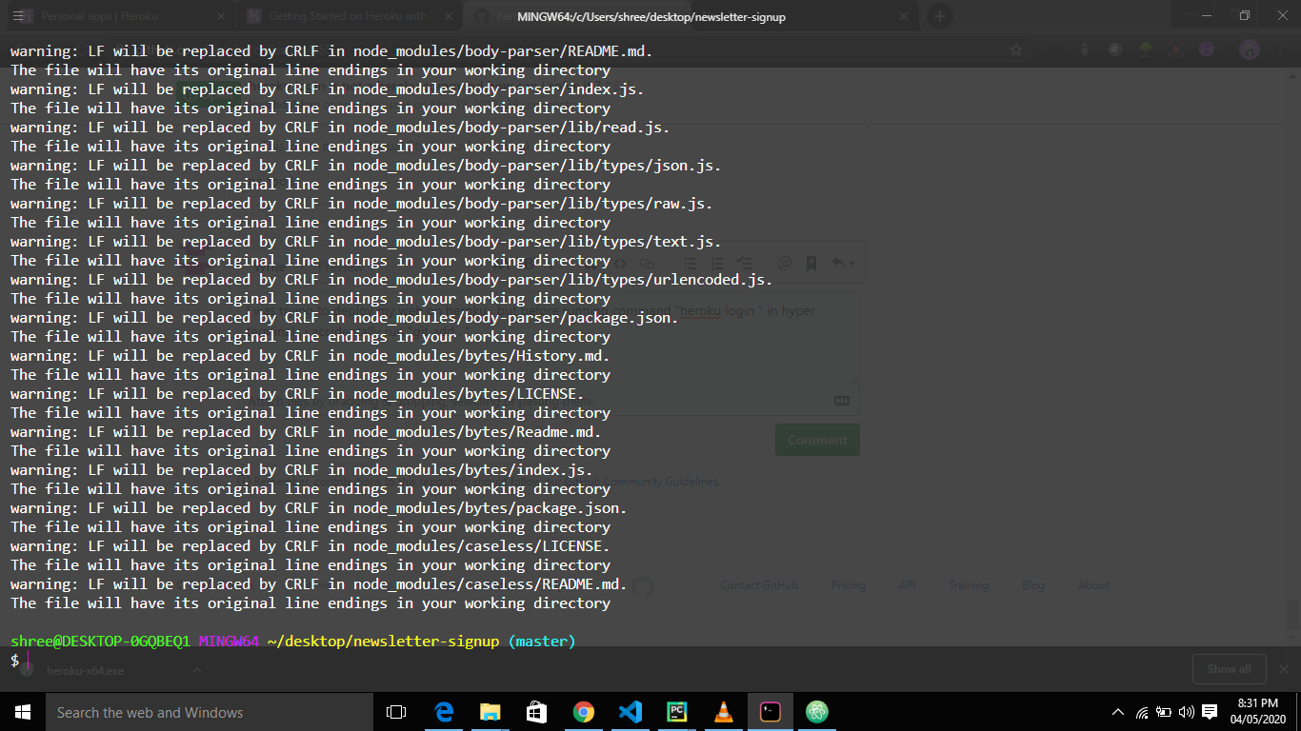Insert a numbered list in the comment box
1301x731 pixels.
[716, 264]
